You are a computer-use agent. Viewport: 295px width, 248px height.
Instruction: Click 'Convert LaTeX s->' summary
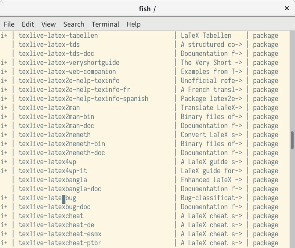(x=212, y=135)
